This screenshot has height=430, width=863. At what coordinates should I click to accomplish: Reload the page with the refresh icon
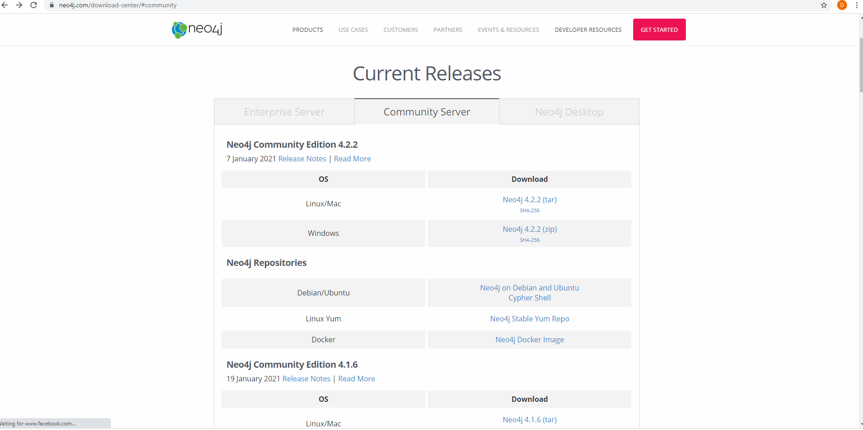coord(34,5)
